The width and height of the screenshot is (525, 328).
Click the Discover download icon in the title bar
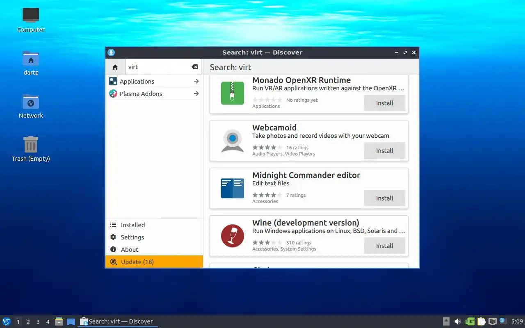[x=111, y=52]
